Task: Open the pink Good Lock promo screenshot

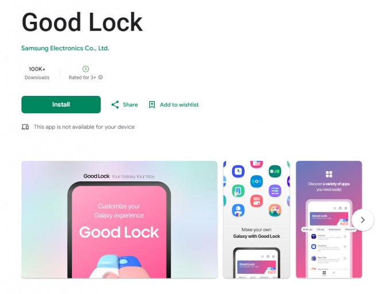Action: coord(119,219)
